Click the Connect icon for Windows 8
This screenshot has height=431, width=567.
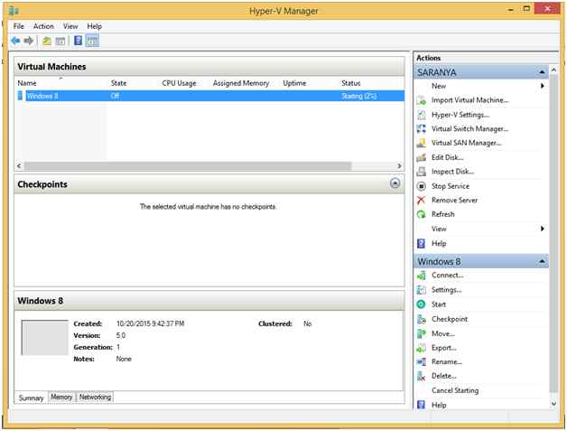click(x=422, y=276)
